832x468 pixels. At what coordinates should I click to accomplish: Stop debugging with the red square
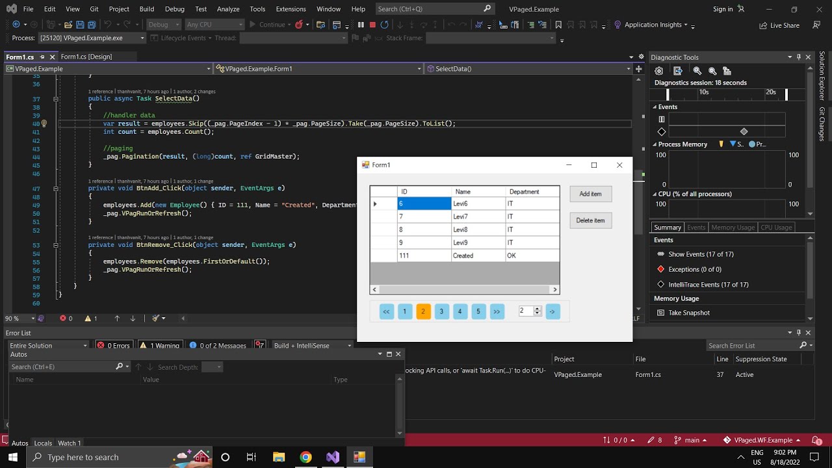tap(372, 25)
